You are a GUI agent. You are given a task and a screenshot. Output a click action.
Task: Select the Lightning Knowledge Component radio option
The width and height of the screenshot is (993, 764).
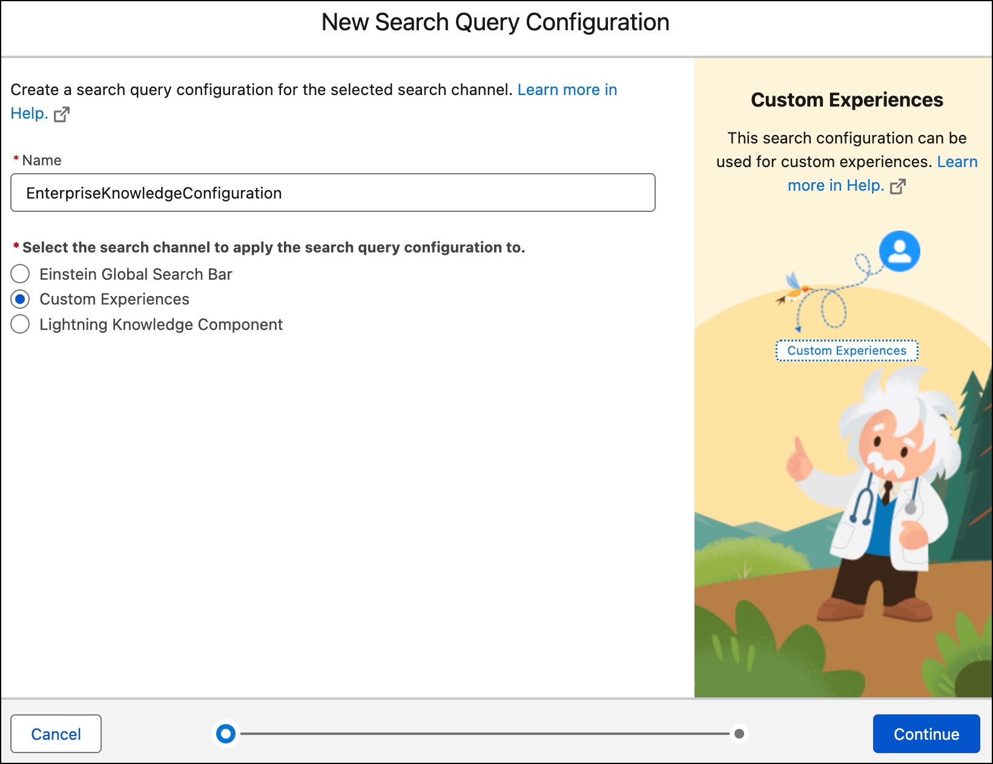[20, 324]
